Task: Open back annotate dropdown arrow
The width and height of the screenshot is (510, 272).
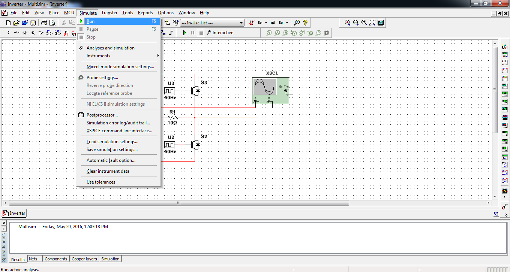Action: click(x=266, y=23)
